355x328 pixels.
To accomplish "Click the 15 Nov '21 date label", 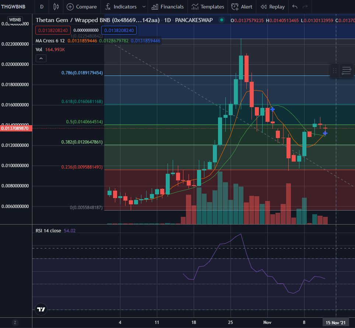I will coord(335,323).
